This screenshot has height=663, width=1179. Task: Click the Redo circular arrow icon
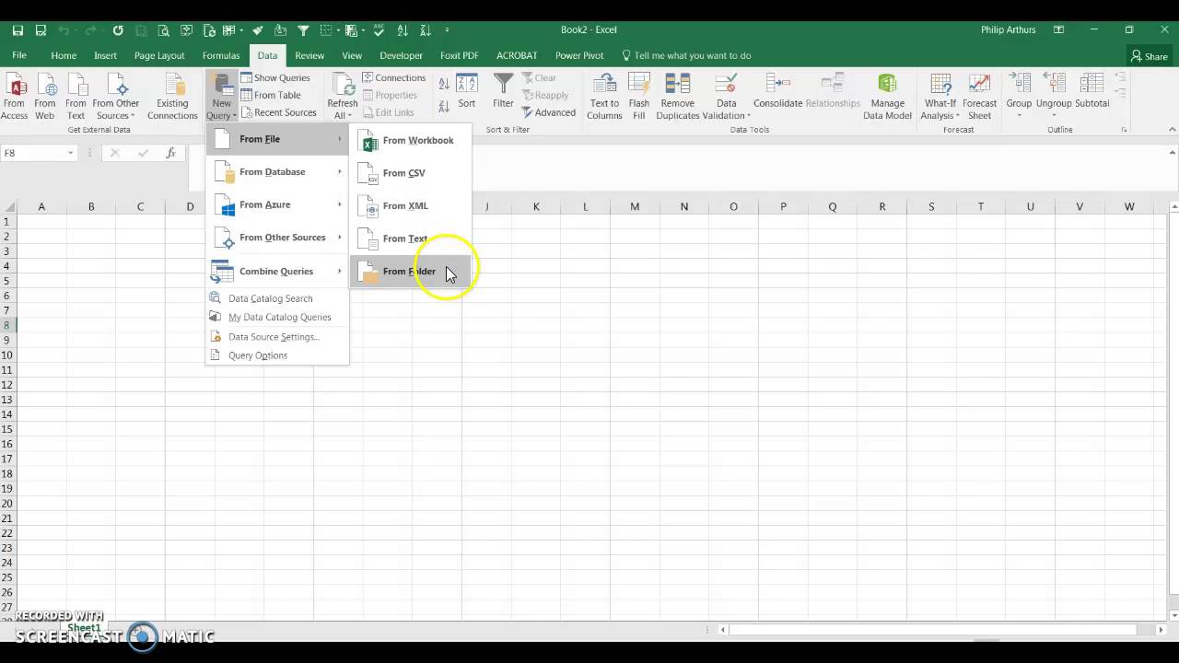(x=118, y=30)
